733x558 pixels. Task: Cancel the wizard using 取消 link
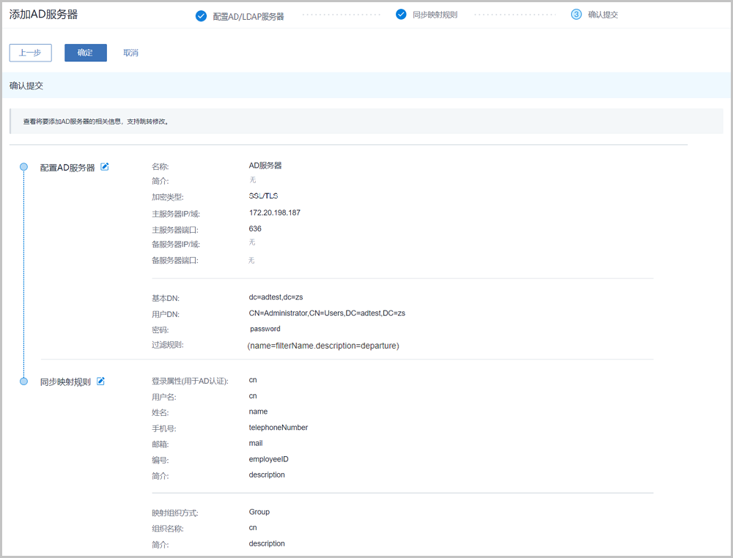point(130,53)
